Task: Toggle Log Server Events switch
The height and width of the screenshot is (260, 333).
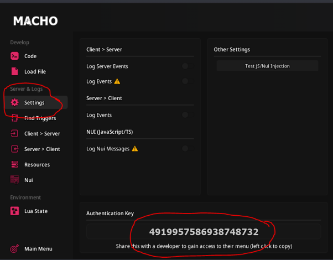Action: (x=188, y=66)
